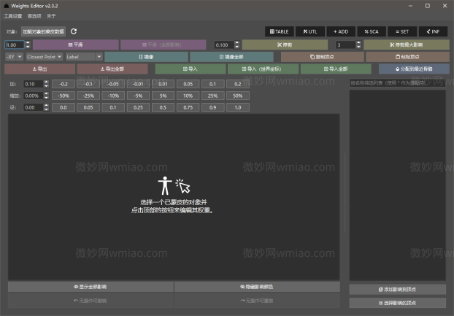The width and height of the screenshot is (454, 316).
Task: Increase the max influences value 3 with up arrow
Action: (358, 43)
